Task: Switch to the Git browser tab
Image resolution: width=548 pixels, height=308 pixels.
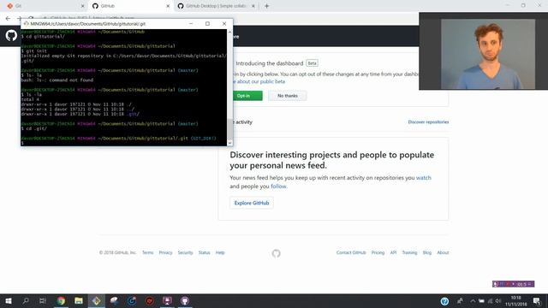Action: 45,6
